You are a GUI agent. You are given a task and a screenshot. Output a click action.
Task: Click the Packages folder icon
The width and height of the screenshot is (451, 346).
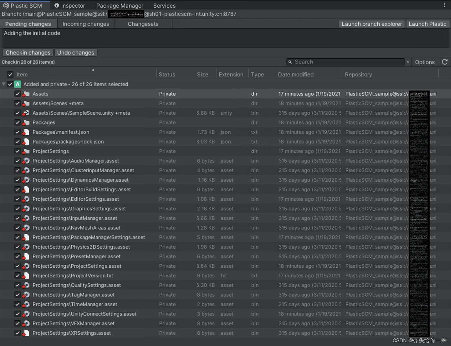click(x=26, y=123)
